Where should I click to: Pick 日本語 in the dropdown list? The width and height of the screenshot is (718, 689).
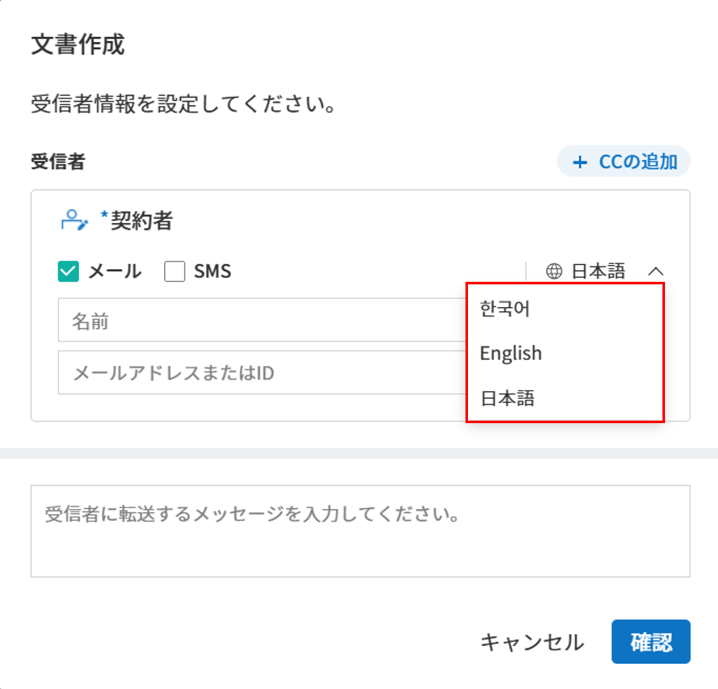click(507, 398)
